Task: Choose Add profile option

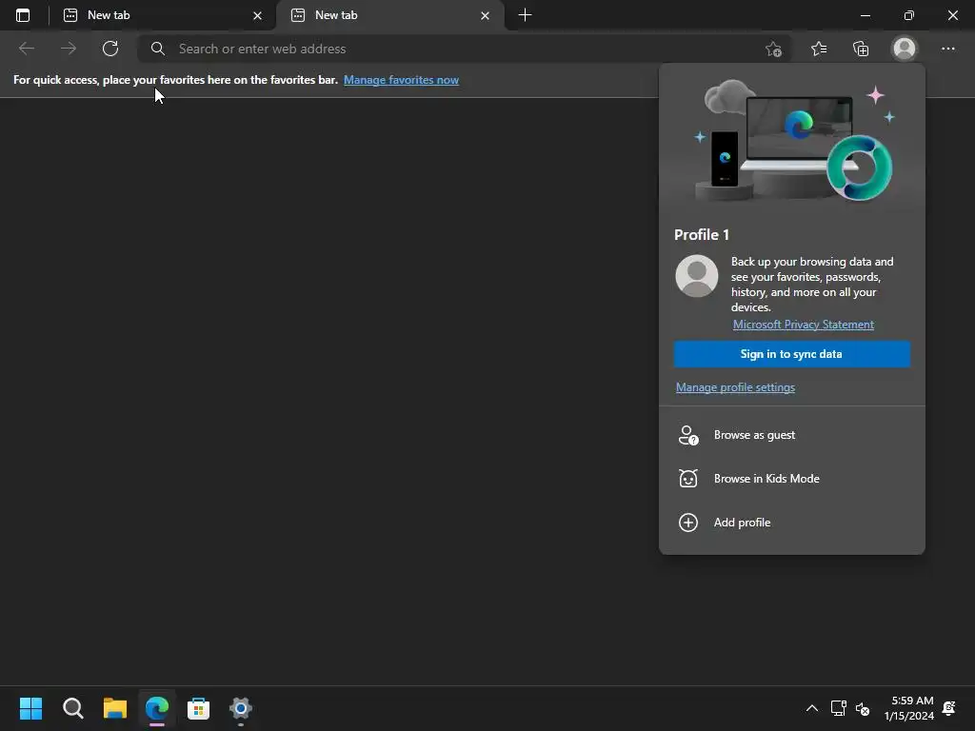Action: pyautogui.click(x=791, y=523)
